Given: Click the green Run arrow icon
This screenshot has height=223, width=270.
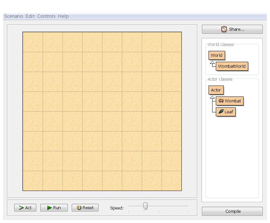Looking at the screenshot, I should pyautogui.click(x=49, y=208).
